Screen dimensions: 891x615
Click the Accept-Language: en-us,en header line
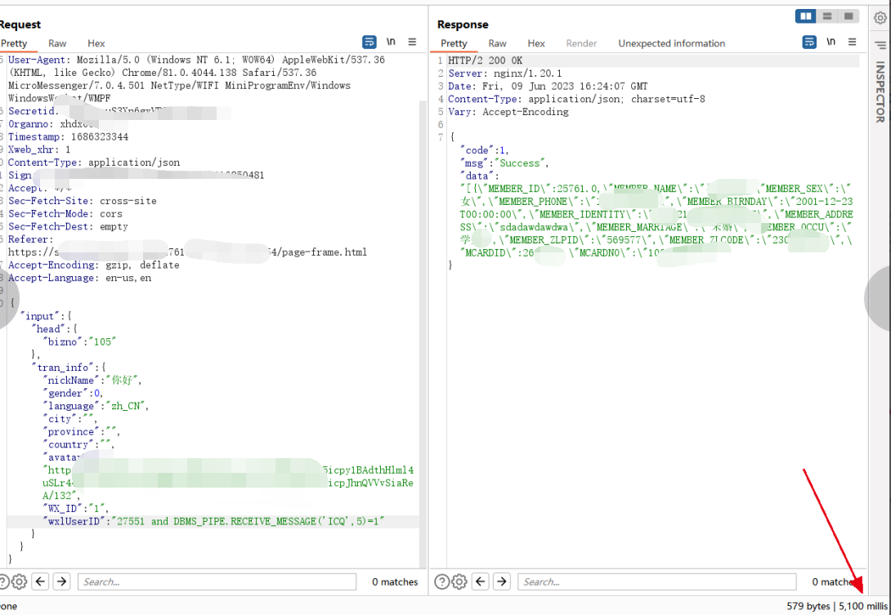pos(79,278)
